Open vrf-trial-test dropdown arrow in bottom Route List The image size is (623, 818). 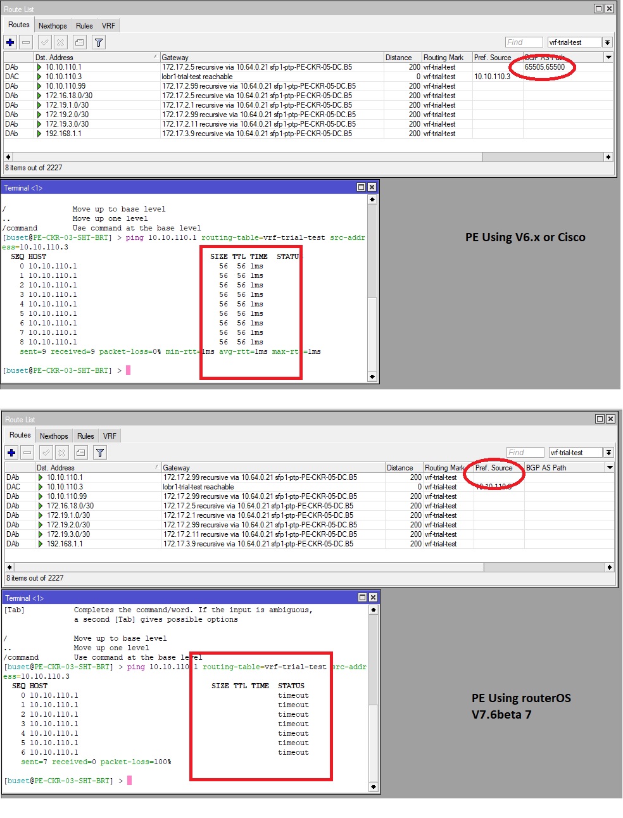click(x=608, y=453)
